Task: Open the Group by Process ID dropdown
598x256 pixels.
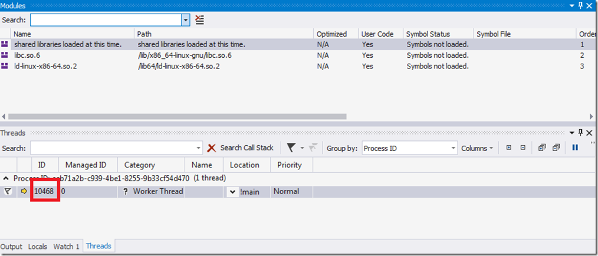Action: coord(453,148)
